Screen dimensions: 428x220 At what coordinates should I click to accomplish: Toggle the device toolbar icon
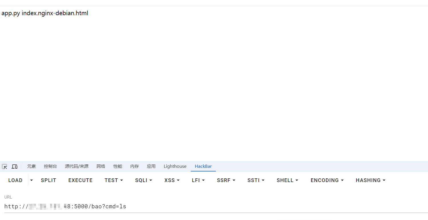[x=15, y=166]
